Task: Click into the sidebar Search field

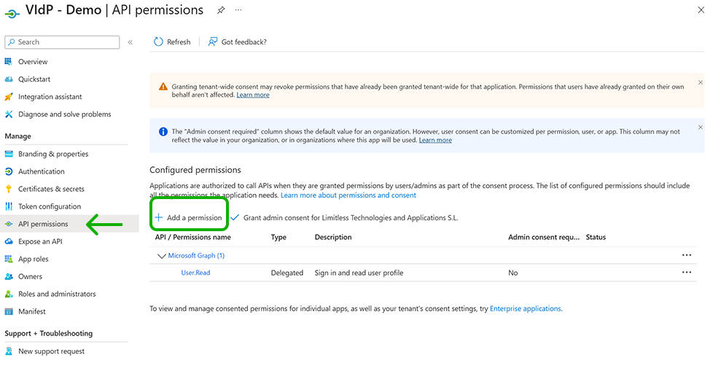Action: coord(66,42)
